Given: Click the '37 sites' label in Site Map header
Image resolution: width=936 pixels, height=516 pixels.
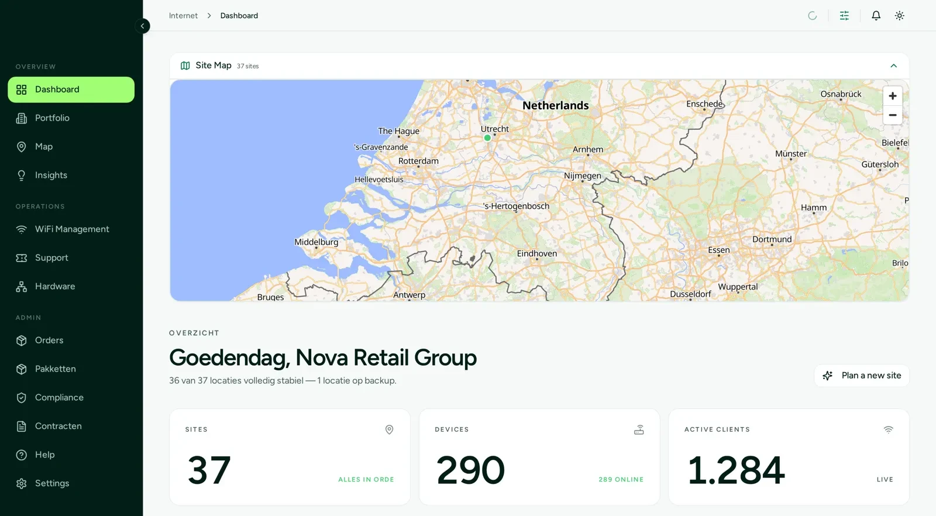Looking at the screenshot, I should coord(247,66).
